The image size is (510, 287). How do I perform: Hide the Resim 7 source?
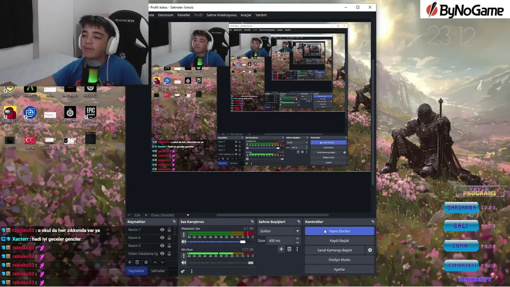[162, 230]
